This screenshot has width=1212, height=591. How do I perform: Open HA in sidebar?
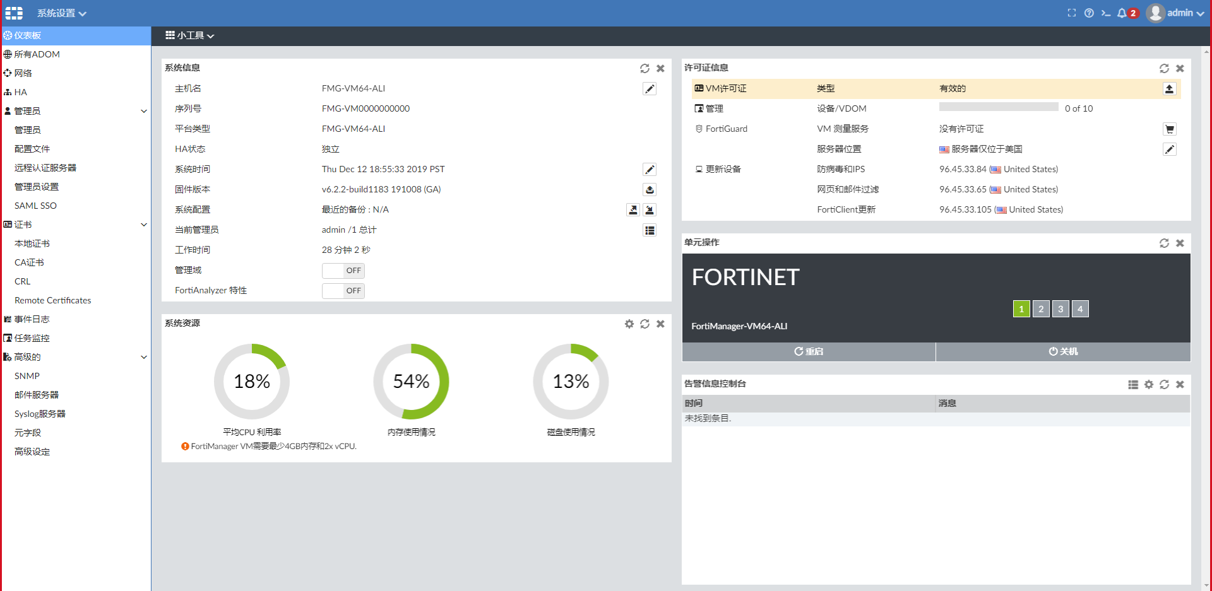coord(76,92)
